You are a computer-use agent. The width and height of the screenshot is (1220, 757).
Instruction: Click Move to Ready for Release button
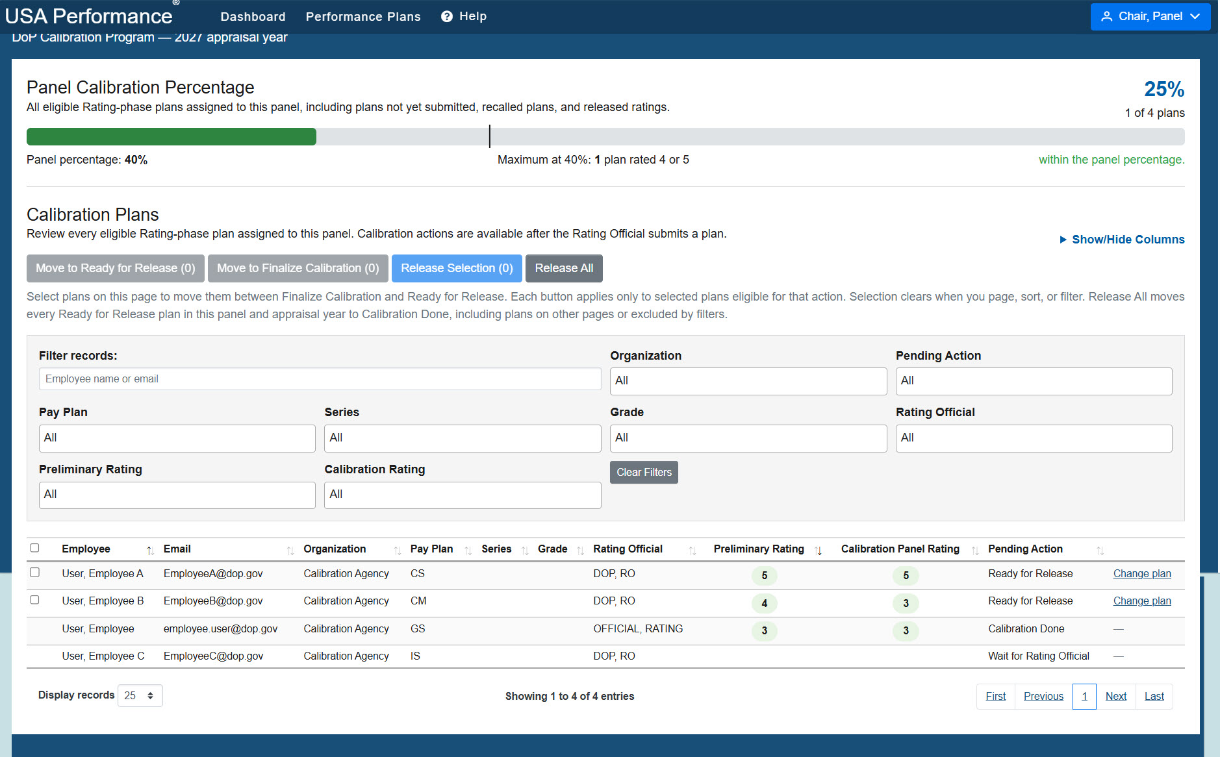[116, 268]
